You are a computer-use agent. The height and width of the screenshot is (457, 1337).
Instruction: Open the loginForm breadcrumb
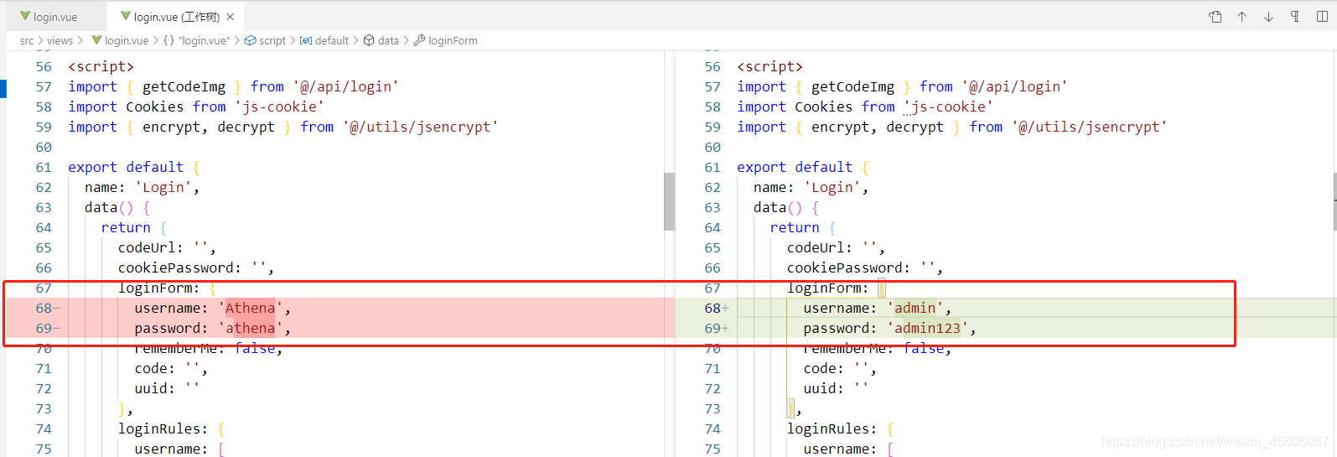tap(446, 40)
